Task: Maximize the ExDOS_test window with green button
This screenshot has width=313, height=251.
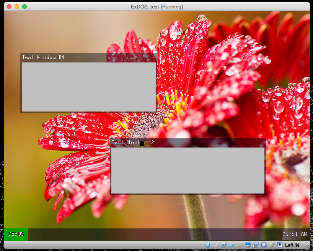Action: (24, 7)
